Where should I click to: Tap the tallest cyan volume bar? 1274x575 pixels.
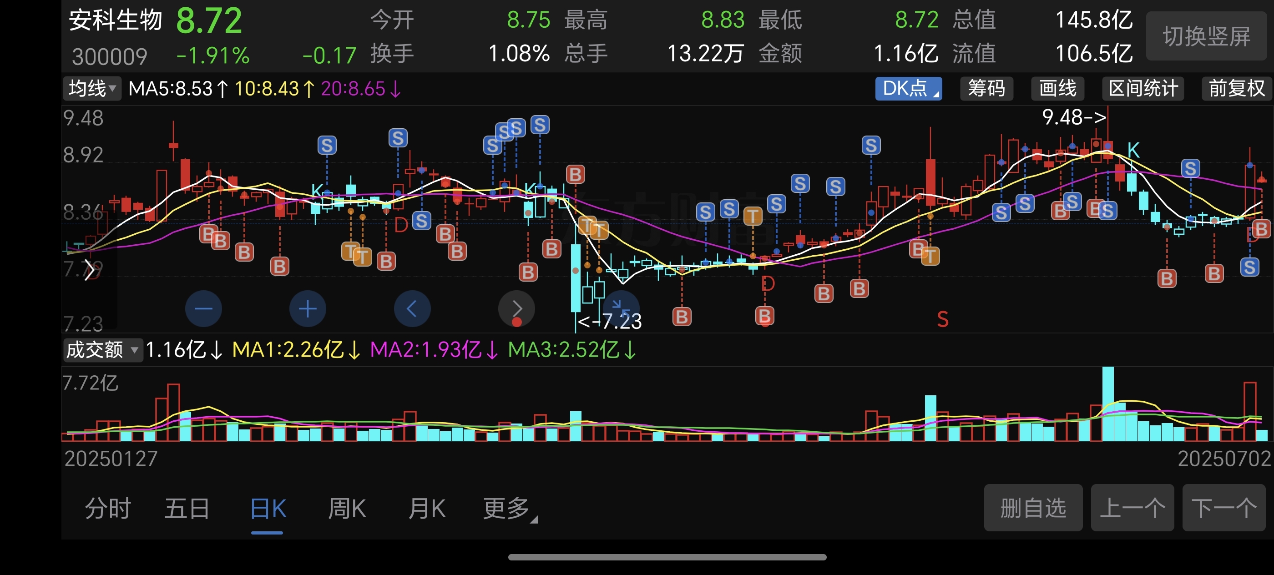coord(1108,404)
